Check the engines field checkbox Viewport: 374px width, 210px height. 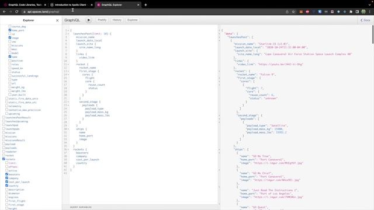pos(6,197)
